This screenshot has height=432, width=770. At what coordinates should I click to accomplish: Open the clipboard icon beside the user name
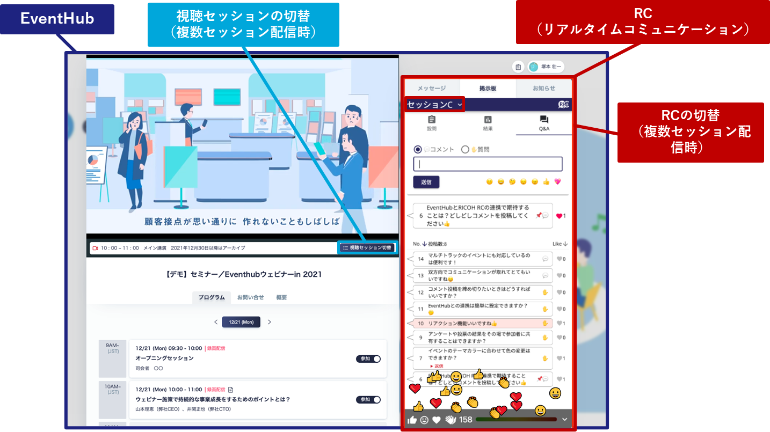pos(518,67)
